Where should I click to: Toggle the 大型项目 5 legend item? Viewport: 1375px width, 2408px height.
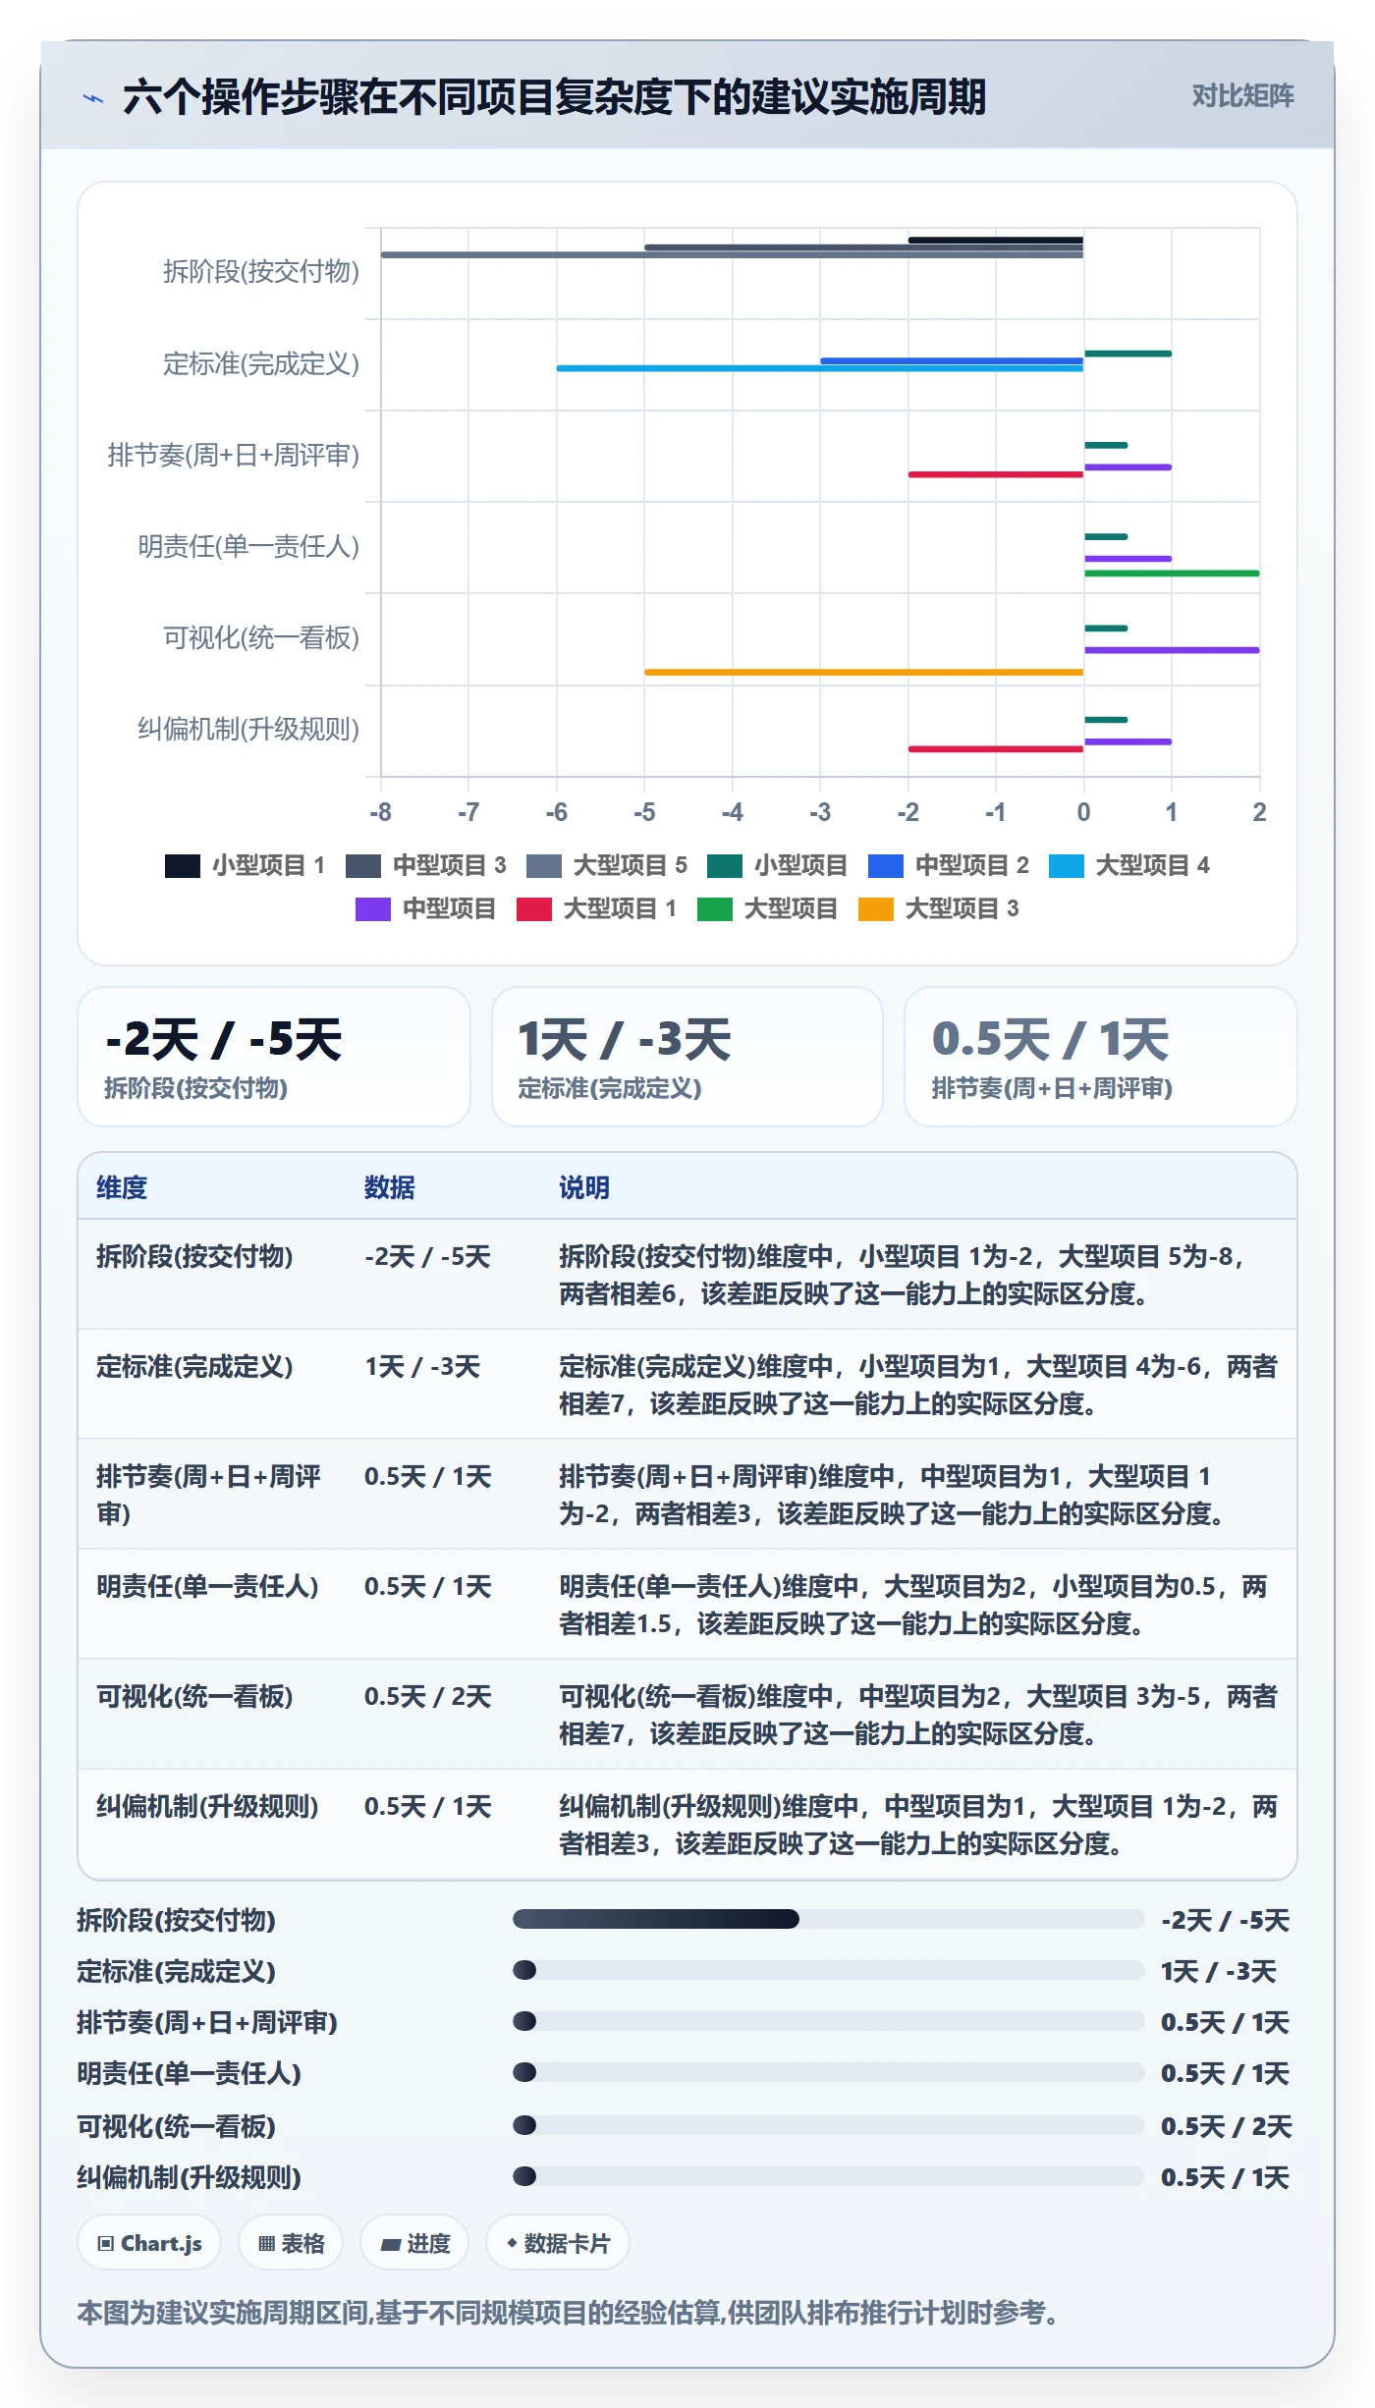[607, 865]
